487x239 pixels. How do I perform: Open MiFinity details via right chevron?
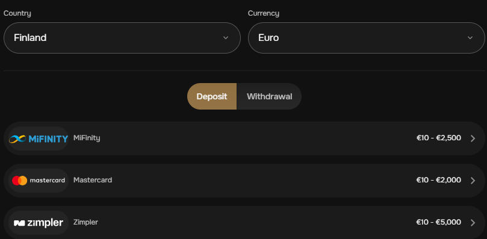pos(473,138)
